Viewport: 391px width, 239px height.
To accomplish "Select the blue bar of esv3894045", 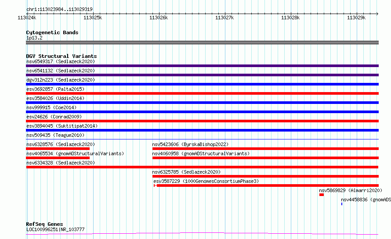I will click(202, 130).
